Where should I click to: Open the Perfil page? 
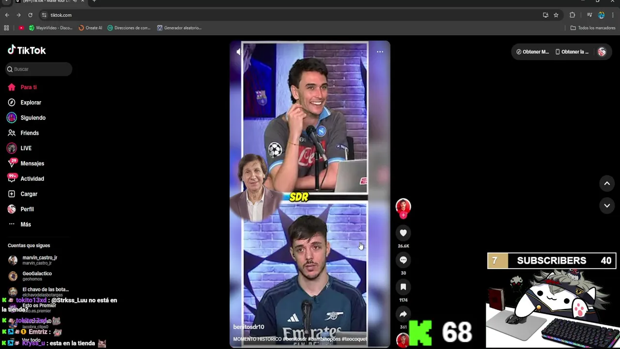point(21,209)
